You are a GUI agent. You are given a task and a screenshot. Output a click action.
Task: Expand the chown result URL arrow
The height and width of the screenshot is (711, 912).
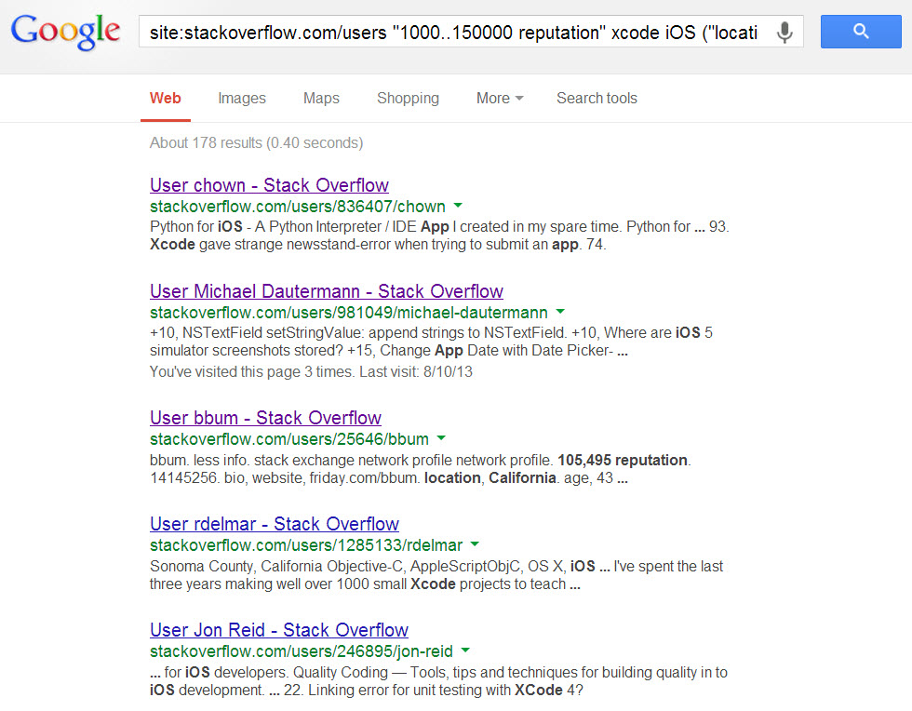(458, 206)
